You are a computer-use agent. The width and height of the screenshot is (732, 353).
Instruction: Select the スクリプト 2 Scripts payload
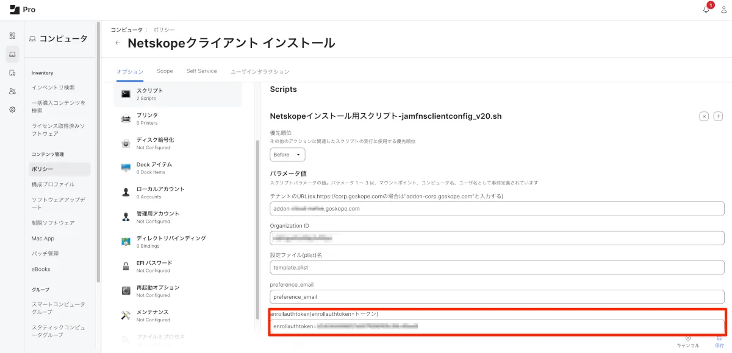point(178,94)
